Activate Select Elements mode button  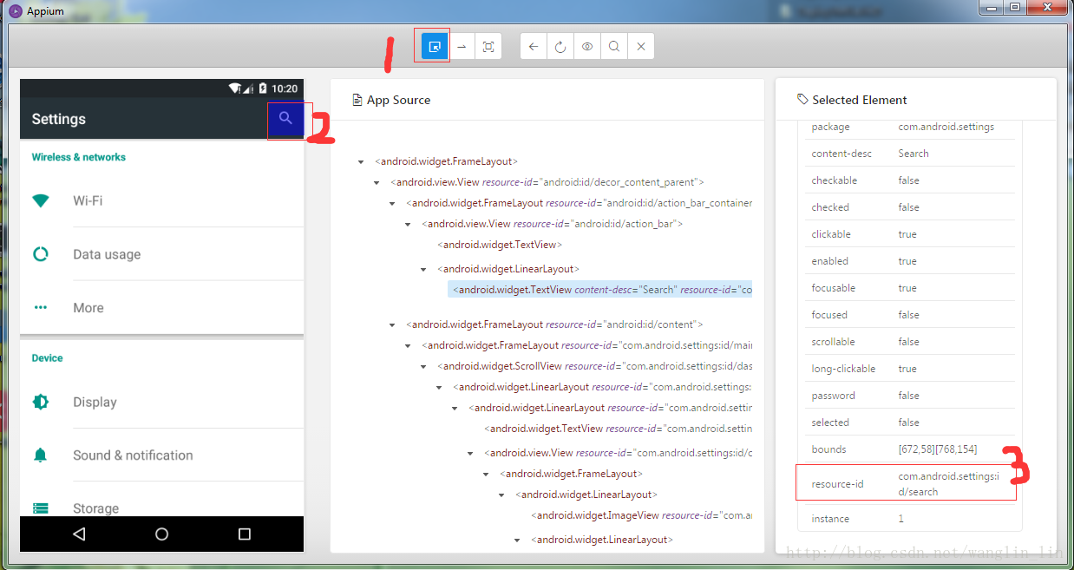[435, 46]
